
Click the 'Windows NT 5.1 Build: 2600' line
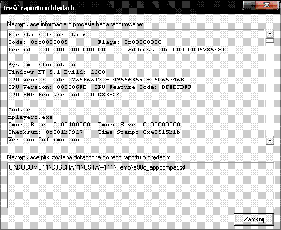57,72
